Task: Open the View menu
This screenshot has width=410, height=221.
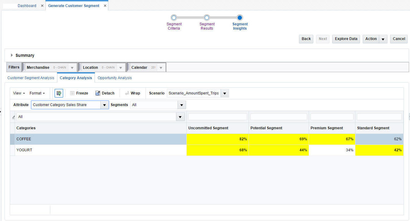Action: tap(19, 93)
